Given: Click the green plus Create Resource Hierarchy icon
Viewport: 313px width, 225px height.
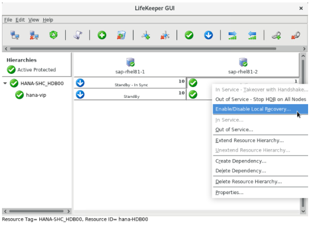Looking at the screenshot, I should 102,35.
